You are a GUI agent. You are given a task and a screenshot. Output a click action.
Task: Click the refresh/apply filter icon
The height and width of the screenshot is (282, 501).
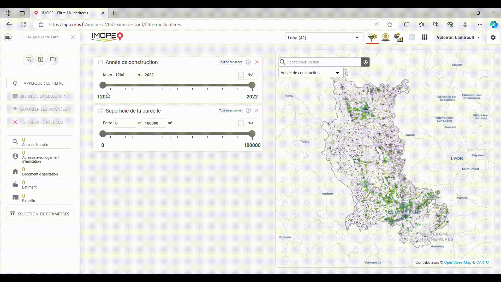click(x=15, y=83)
